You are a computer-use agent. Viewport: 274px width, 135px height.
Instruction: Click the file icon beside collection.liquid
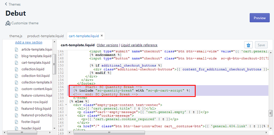(x=16, y=69)
